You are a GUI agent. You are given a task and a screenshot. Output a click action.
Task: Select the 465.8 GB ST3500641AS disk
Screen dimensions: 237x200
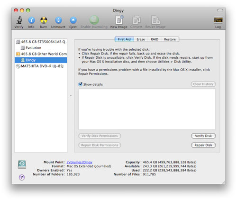pyautogui.click(x=41, y=42)
